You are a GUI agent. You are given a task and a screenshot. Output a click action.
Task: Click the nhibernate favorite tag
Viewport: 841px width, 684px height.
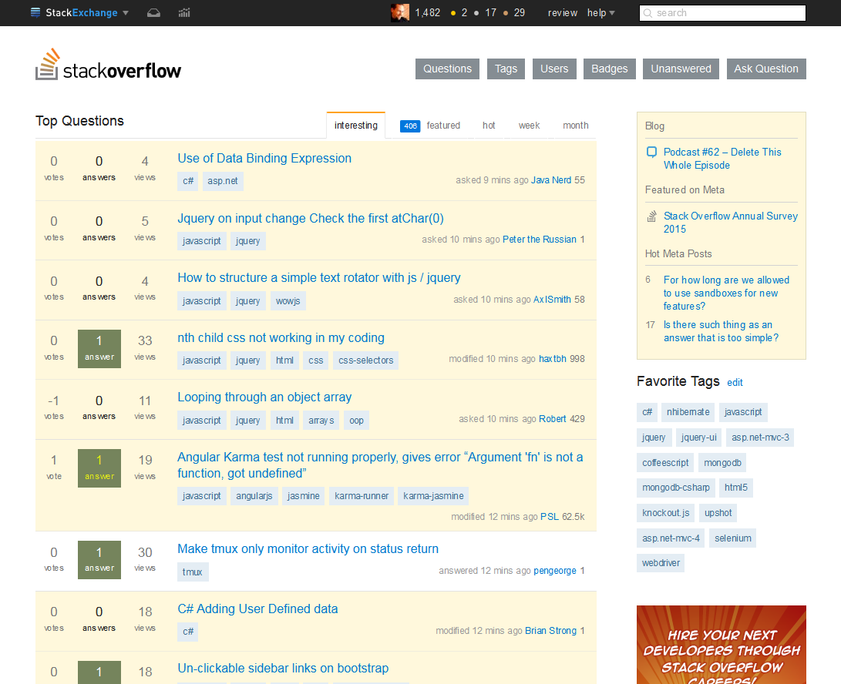[x=688, y=412]
